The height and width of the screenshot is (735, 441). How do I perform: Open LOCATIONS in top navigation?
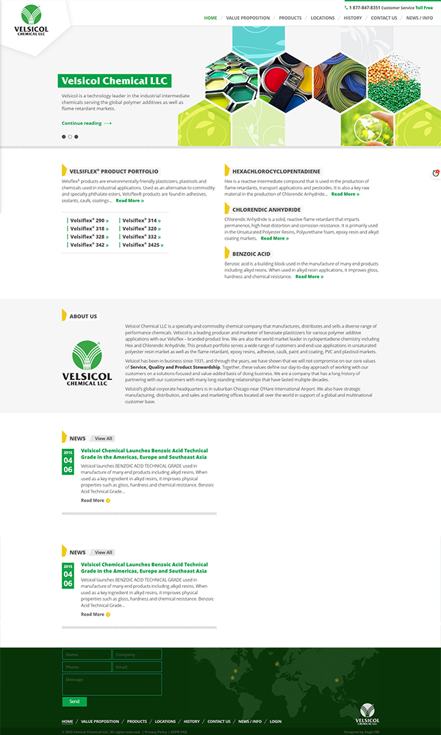323,18
